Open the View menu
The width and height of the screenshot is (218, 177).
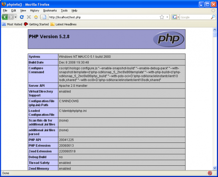pos(23,10)
